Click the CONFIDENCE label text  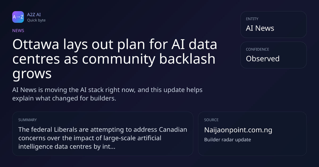tap(257, 49)
